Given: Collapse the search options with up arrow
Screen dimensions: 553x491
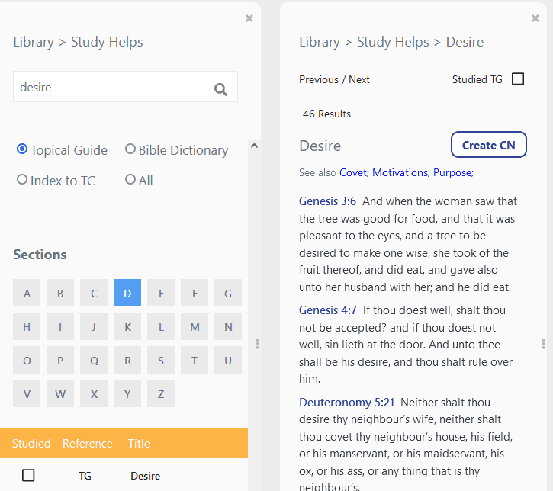Looking at the screenshot, I should pos(254,146).
